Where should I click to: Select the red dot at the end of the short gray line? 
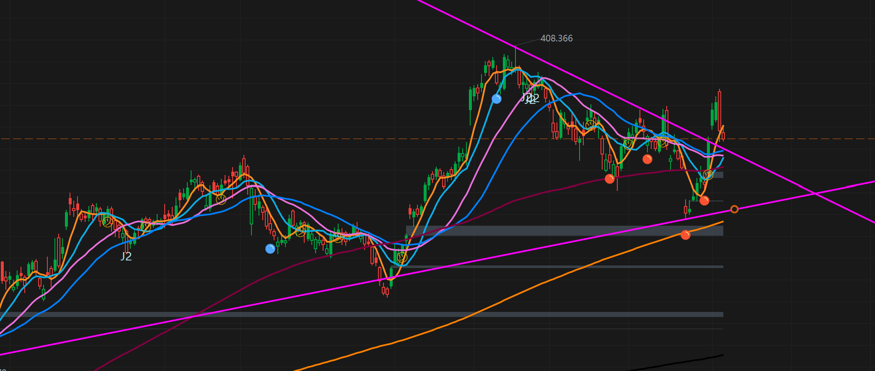(704, 201)
